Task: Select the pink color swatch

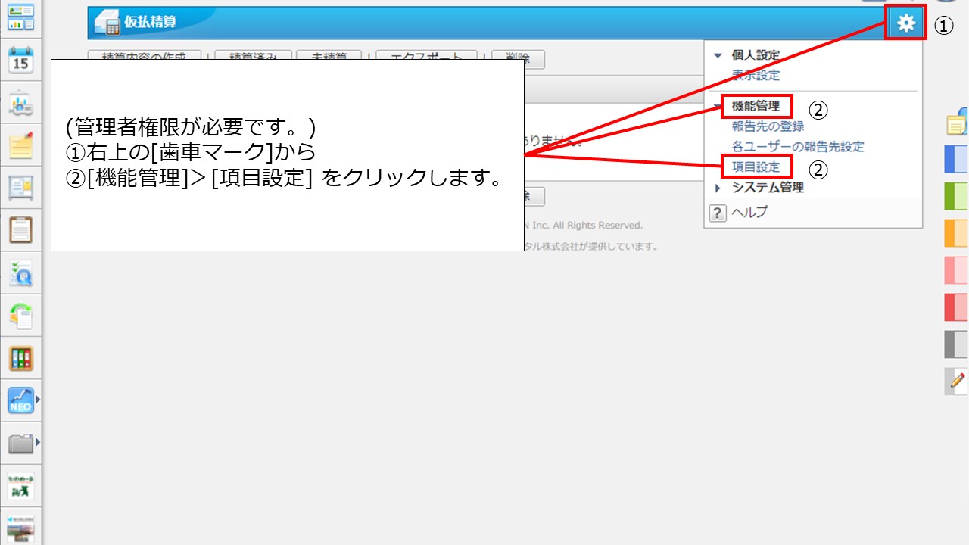Action: [957, 270]
